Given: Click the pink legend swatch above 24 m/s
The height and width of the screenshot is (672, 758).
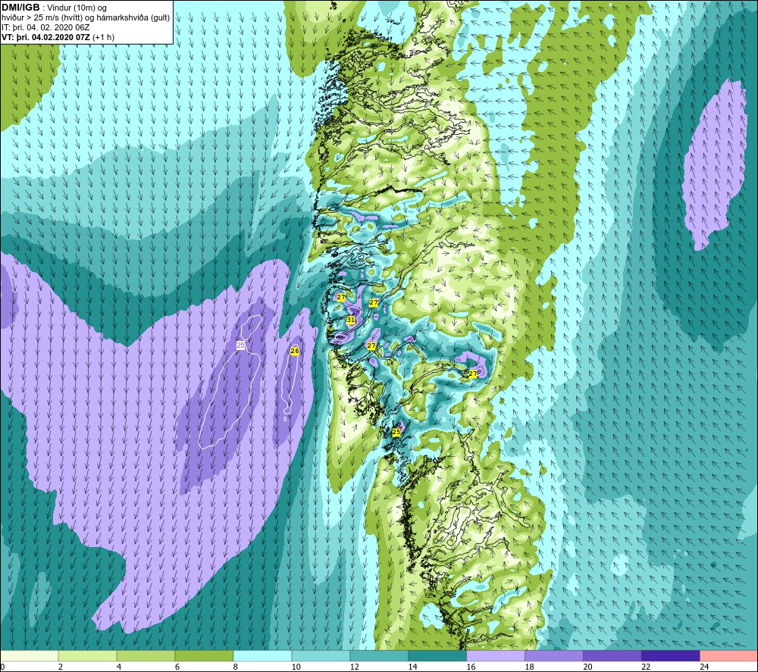Looking at the screenshot, I should 728,655.
